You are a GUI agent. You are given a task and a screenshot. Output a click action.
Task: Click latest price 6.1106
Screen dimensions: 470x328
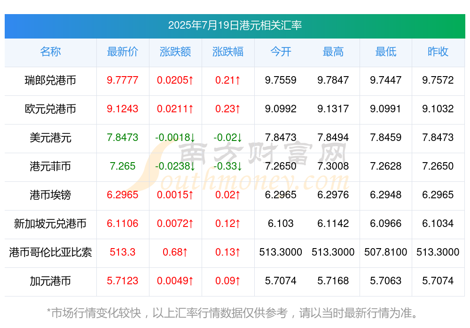pyautogui.click(x=122, y=223)
